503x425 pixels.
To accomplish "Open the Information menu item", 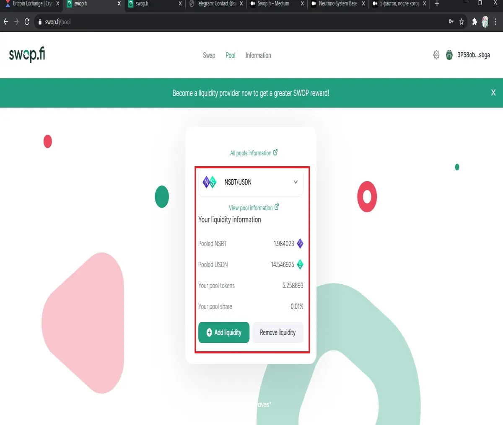I will coord(258,55).
